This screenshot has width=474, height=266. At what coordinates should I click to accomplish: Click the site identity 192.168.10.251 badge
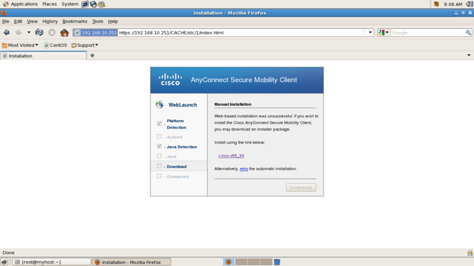coord(96,33)
